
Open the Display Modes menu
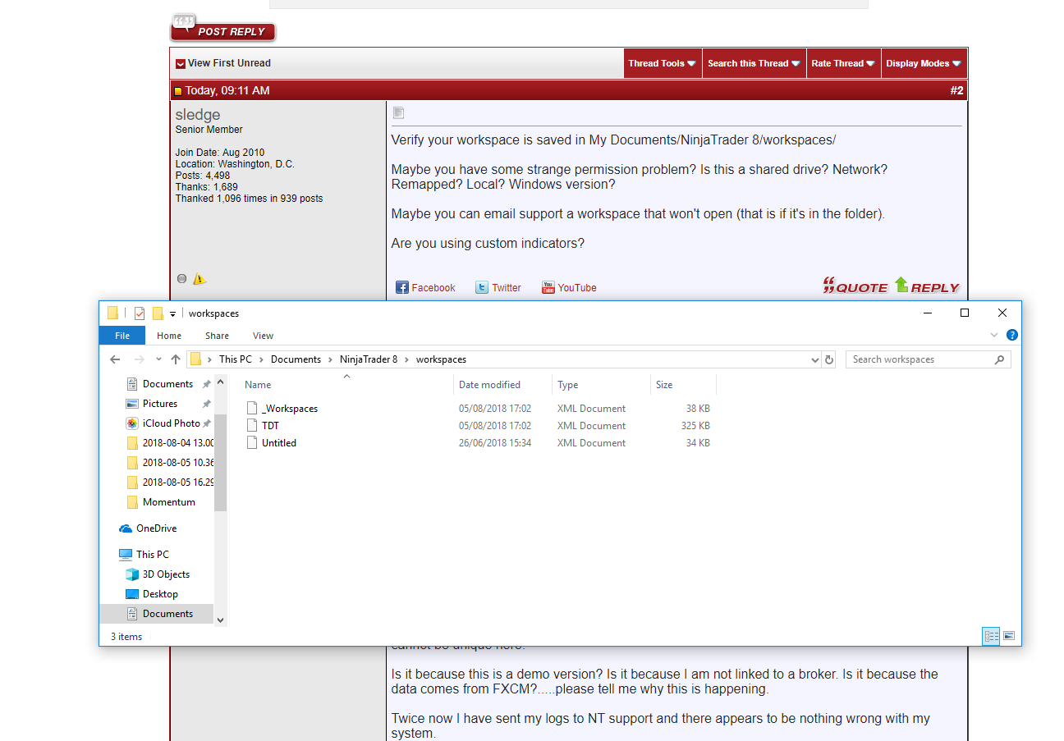coord(924,63)
